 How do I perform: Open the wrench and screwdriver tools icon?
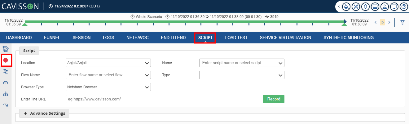pyautogui.click(x=356, y=6)
